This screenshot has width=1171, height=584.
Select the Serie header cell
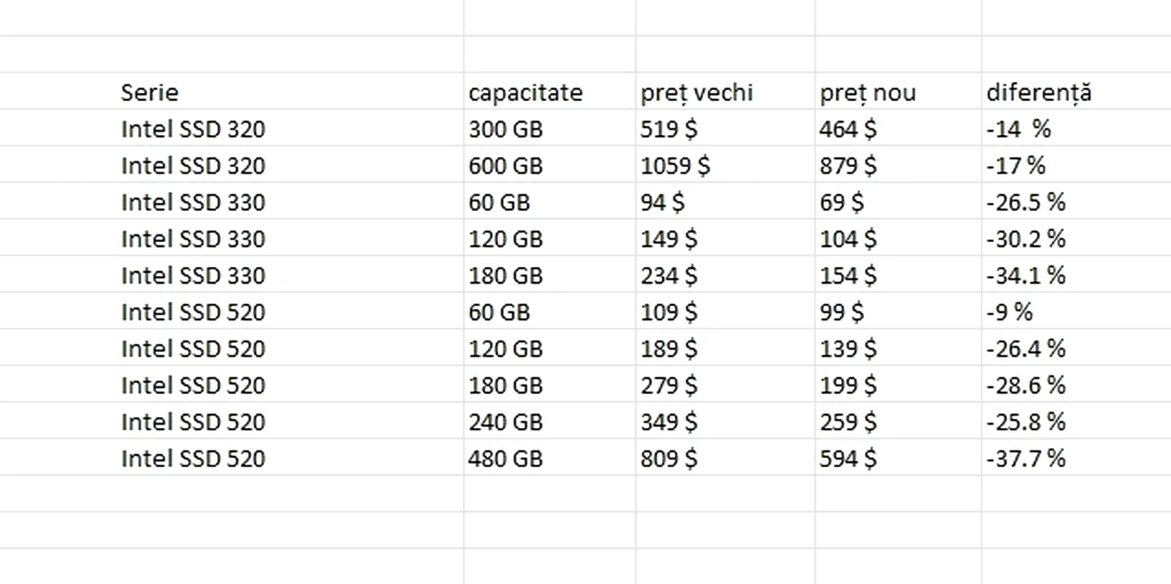click(x=231, y=91)
